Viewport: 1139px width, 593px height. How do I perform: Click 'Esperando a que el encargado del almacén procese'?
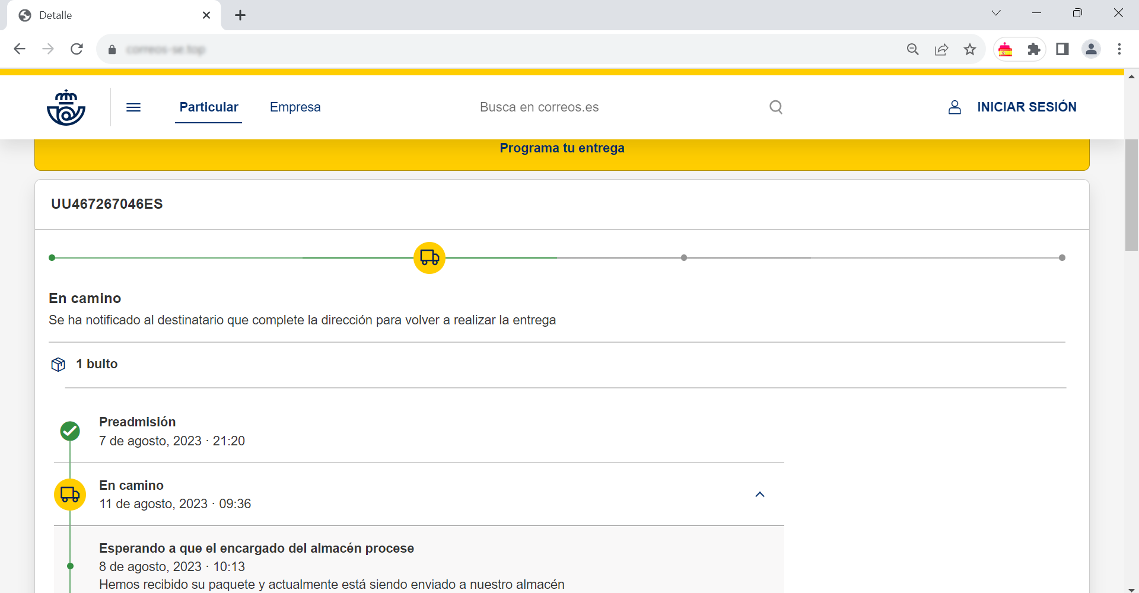[256, 548]
